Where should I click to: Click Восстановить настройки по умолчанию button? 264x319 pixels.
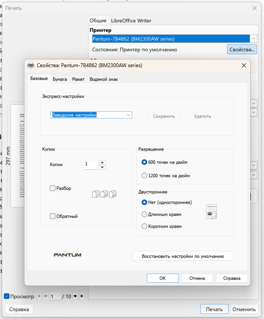[x=183, y=256]
